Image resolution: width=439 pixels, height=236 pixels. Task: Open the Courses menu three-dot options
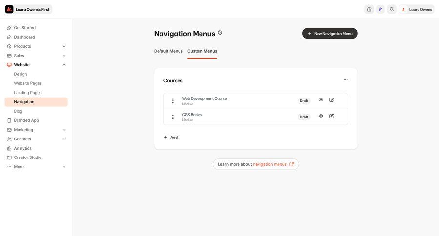pos(346,79)
